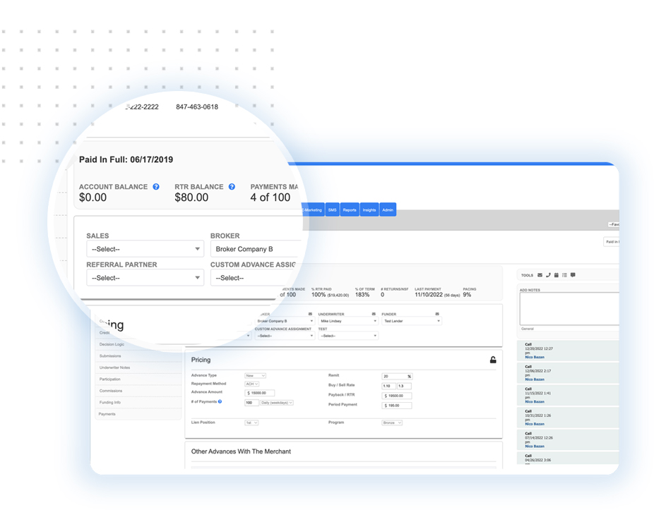Click the lock icon on the Pricing panel

494,359
